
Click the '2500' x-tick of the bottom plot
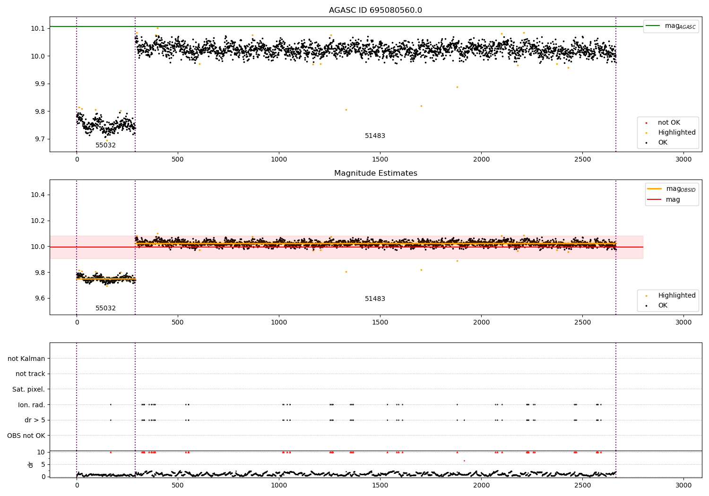[582, 485]
